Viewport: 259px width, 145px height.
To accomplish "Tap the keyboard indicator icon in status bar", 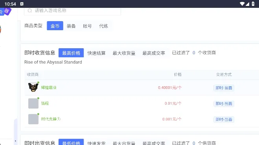I will (x=22, y=4).
